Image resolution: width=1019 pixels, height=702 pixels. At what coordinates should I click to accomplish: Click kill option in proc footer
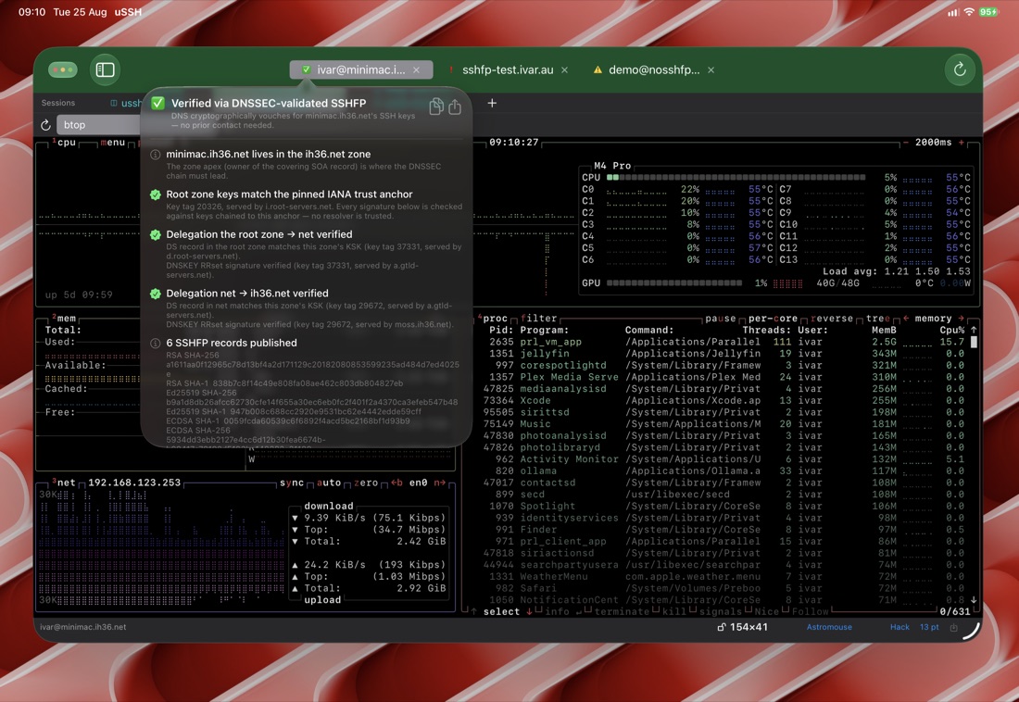[674, 611]
